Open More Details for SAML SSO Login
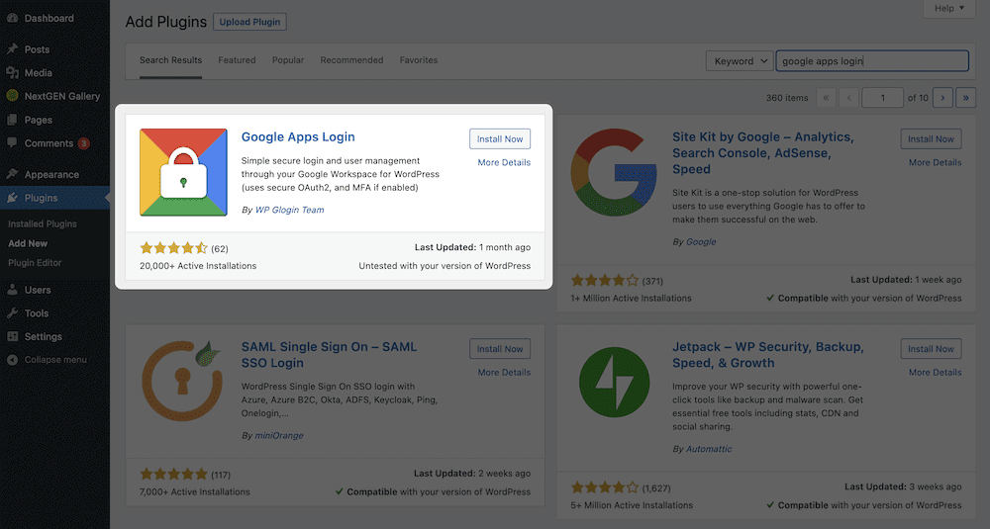 click(504, 373)
